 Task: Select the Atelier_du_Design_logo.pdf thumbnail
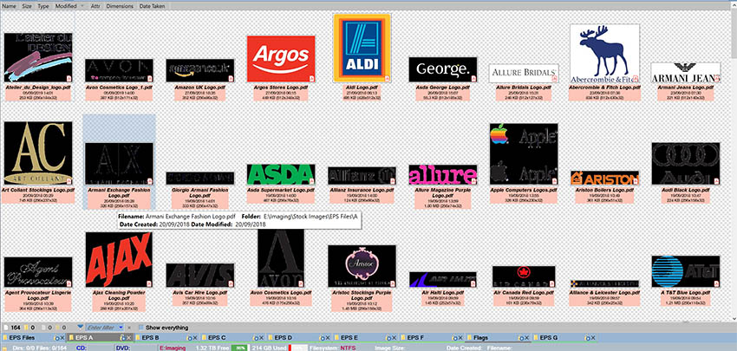38,57
